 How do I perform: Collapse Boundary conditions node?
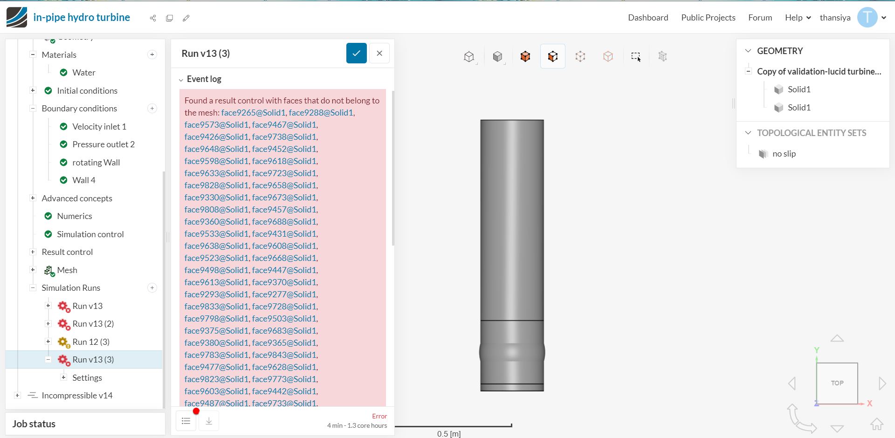click(x=33, y=109)
